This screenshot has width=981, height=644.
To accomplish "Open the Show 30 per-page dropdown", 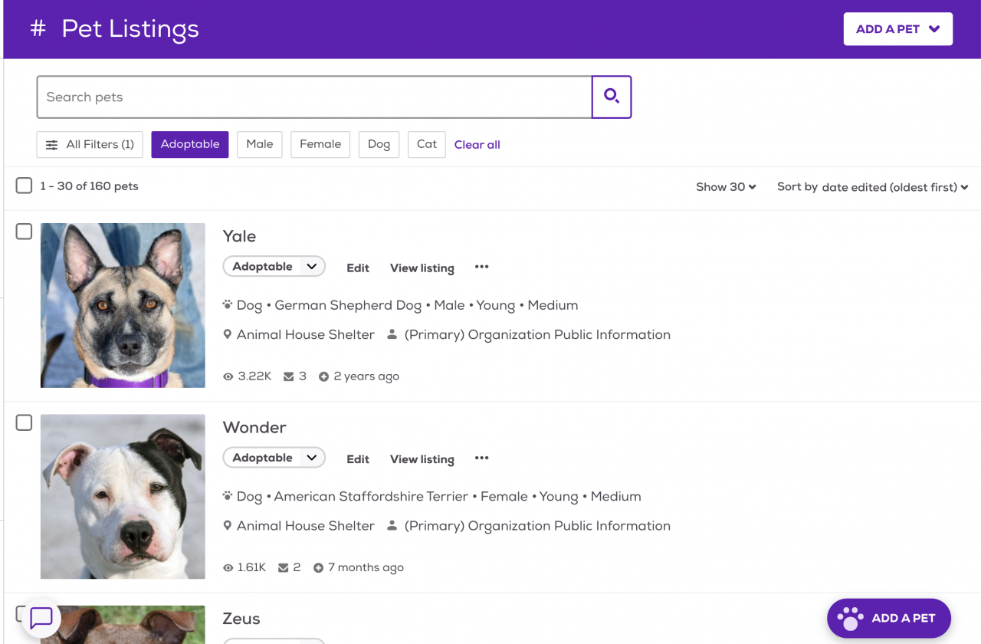I will [x=725, y=187].
